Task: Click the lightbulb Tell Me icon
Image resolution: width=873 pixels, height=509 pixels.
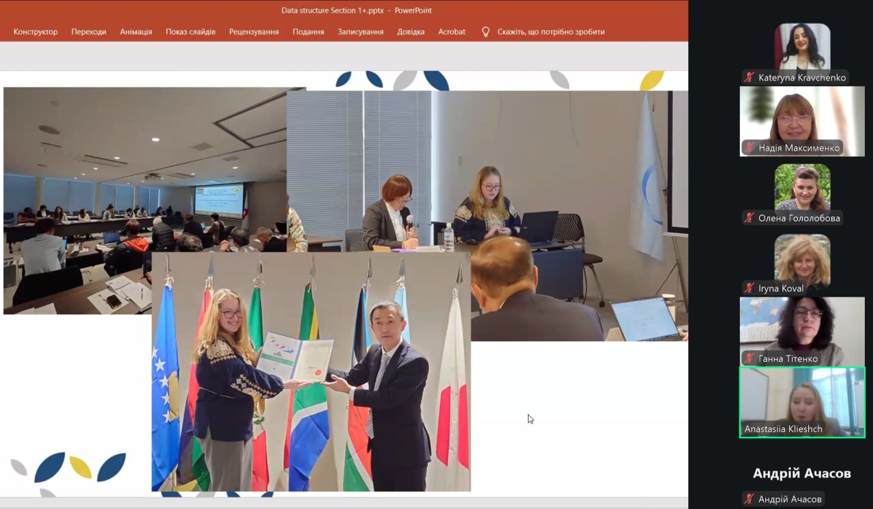Action: coord(486,31)
